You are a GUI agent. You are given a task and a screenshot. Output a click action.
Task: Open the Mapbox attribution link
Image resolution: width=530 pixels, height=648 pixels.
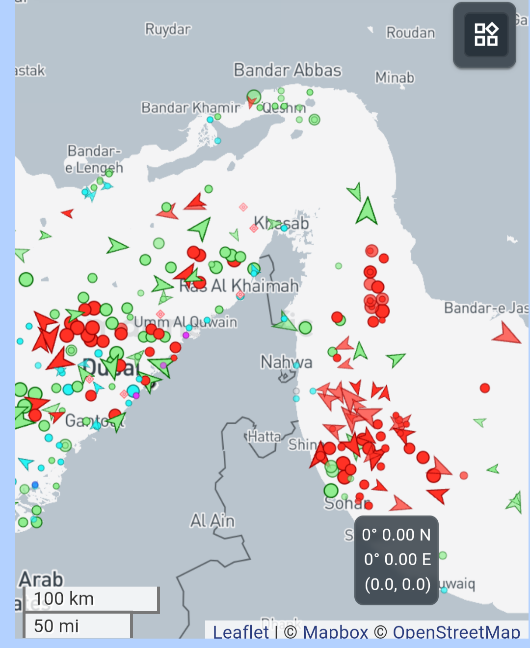[x=335, y=632]
